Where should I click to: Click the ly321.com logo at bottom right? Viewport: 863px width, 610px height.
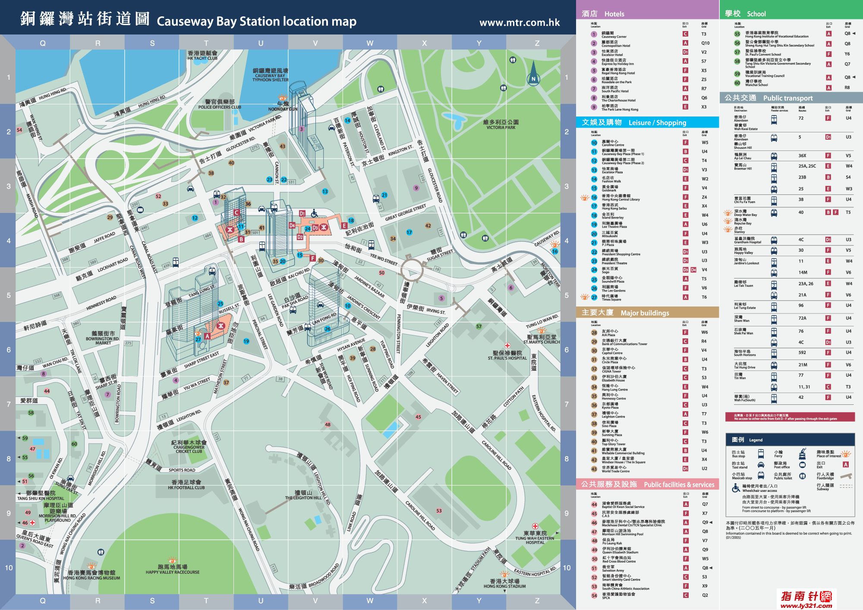pos(806,599)
